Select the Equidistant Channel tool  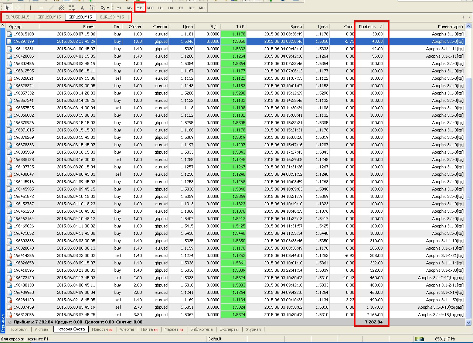[61, 7]
